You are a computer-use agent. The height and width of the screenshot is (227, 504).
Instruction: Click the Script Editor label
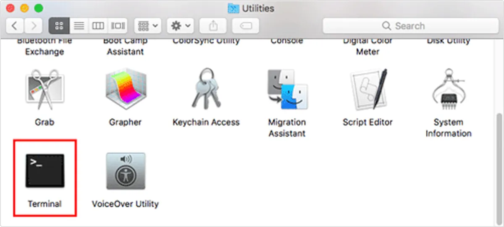[x=367, y=122]
